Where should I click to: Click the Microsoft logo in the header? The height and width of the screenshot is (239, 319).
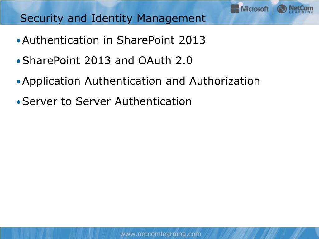pos(250,9)
